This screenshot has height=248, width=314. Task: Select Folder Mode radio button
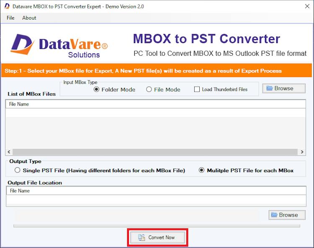coord(96,89)
